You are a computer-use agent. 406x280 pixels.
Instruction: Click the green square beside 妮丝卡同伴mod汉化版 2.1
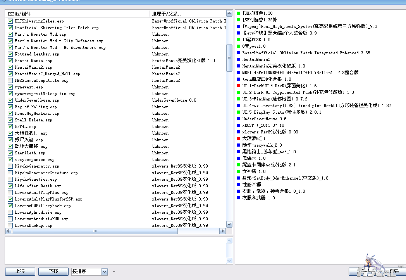pos(239,165)
